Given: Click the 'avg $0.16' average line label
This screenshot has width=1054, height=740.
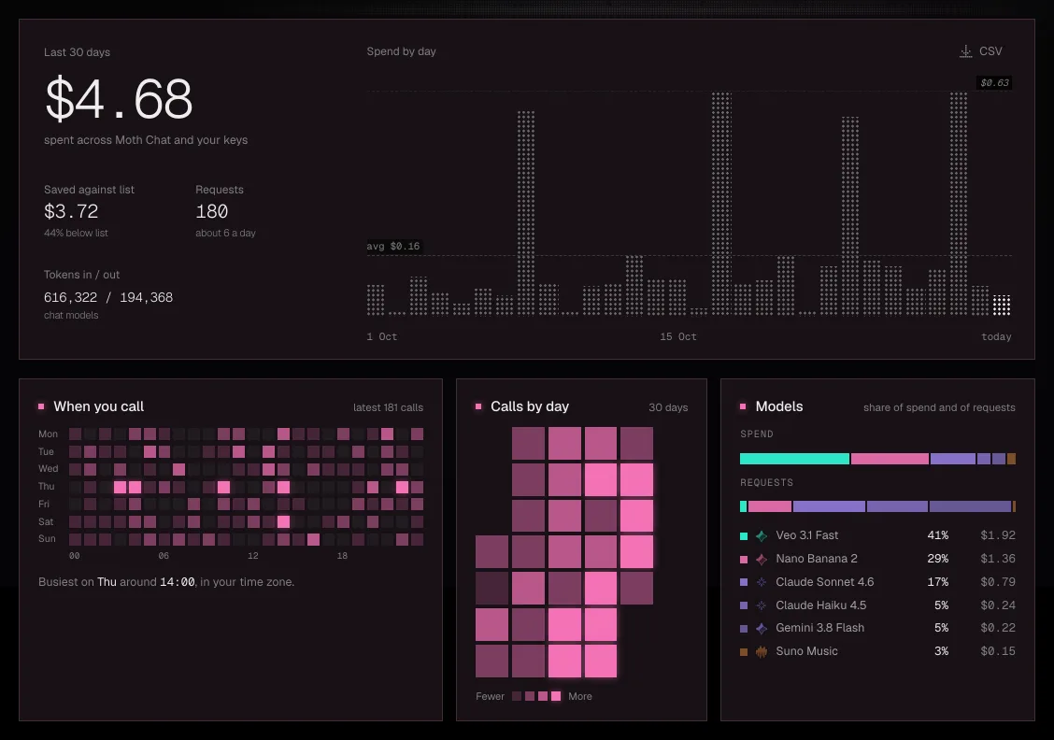Looking at the screenshot, I should coord(393,246).
